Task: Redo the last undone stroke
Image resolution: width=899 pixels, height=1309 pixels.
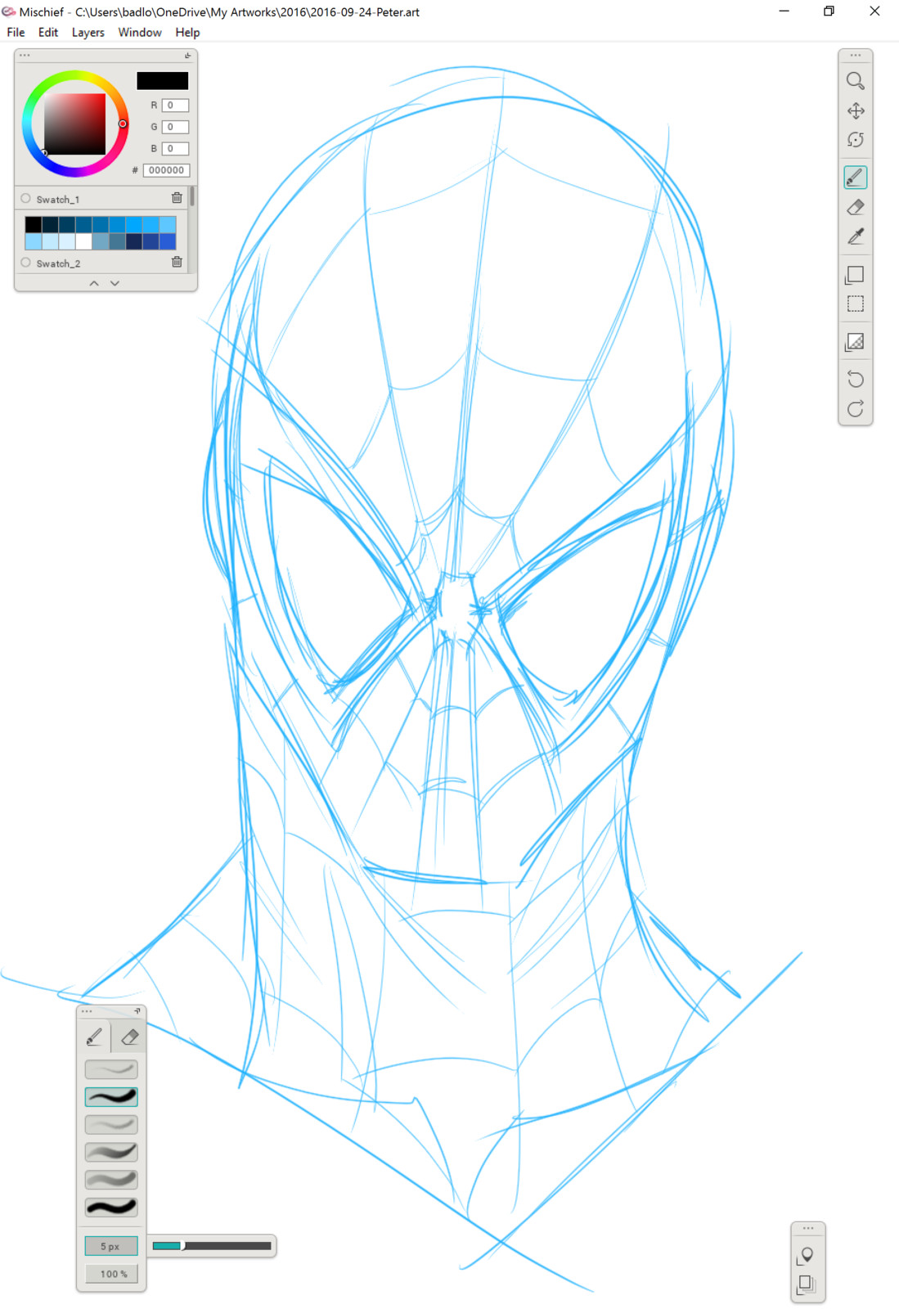Action: pos(856,409)
